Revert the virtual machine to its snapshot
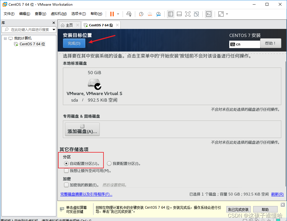Screen dimensions: 287x221 (x=150, y=14)
